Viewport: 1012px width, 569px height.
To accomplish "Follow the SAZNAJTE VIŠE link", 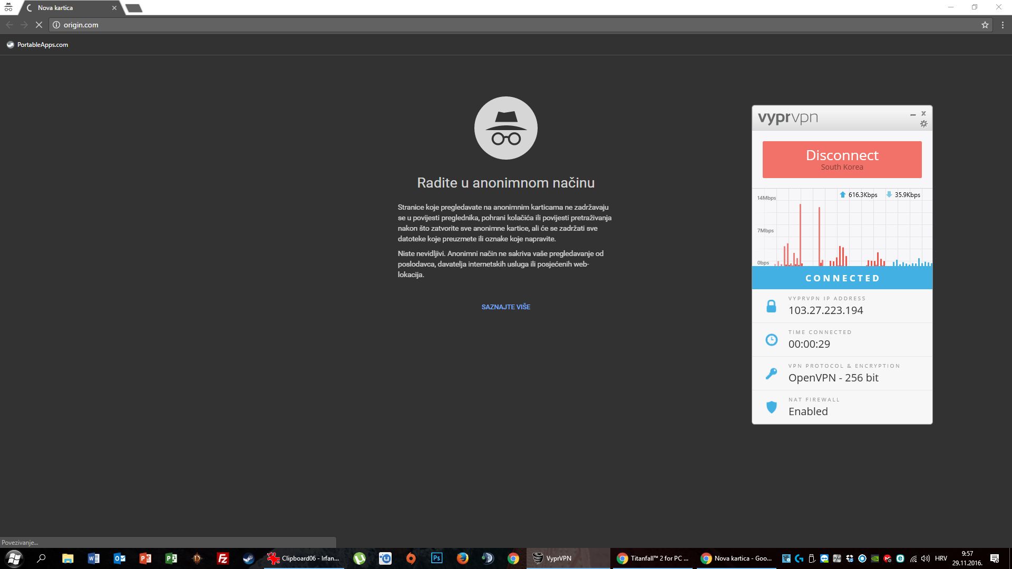I will (x=505, y=307).
